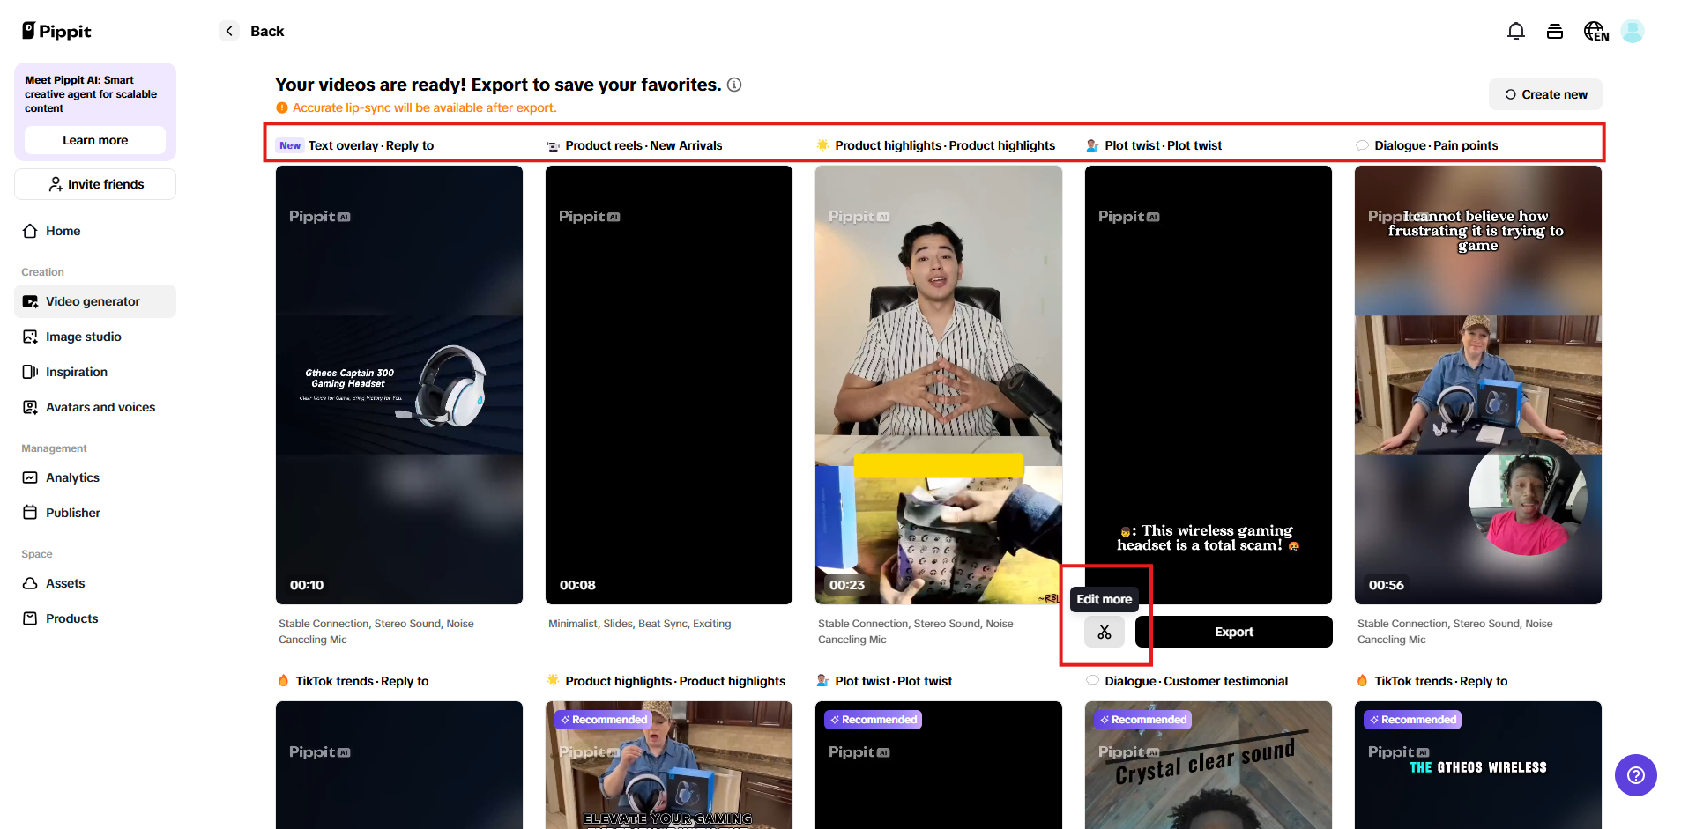The width and height of the screenshot is (1681, 829).
Task: Click the Product reels · New Arrivals title
Action: coord(643,145)
